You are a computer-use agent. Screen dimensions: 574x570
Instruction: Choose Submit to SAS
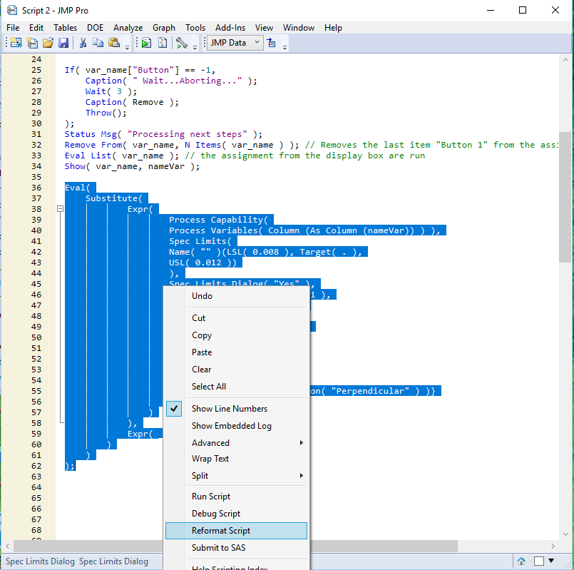pos(236,548)
